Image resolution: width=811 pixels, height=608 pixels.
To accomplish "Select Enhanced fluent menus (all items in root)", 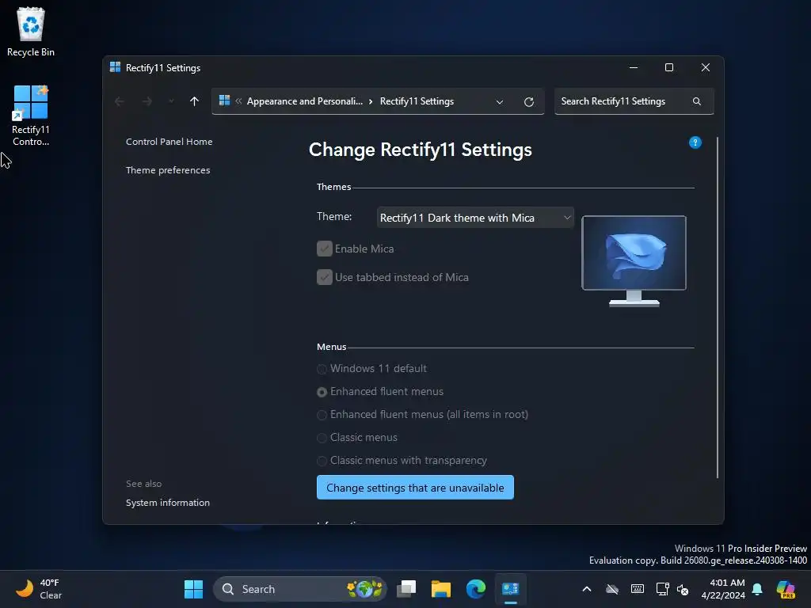I will (322, 415).
